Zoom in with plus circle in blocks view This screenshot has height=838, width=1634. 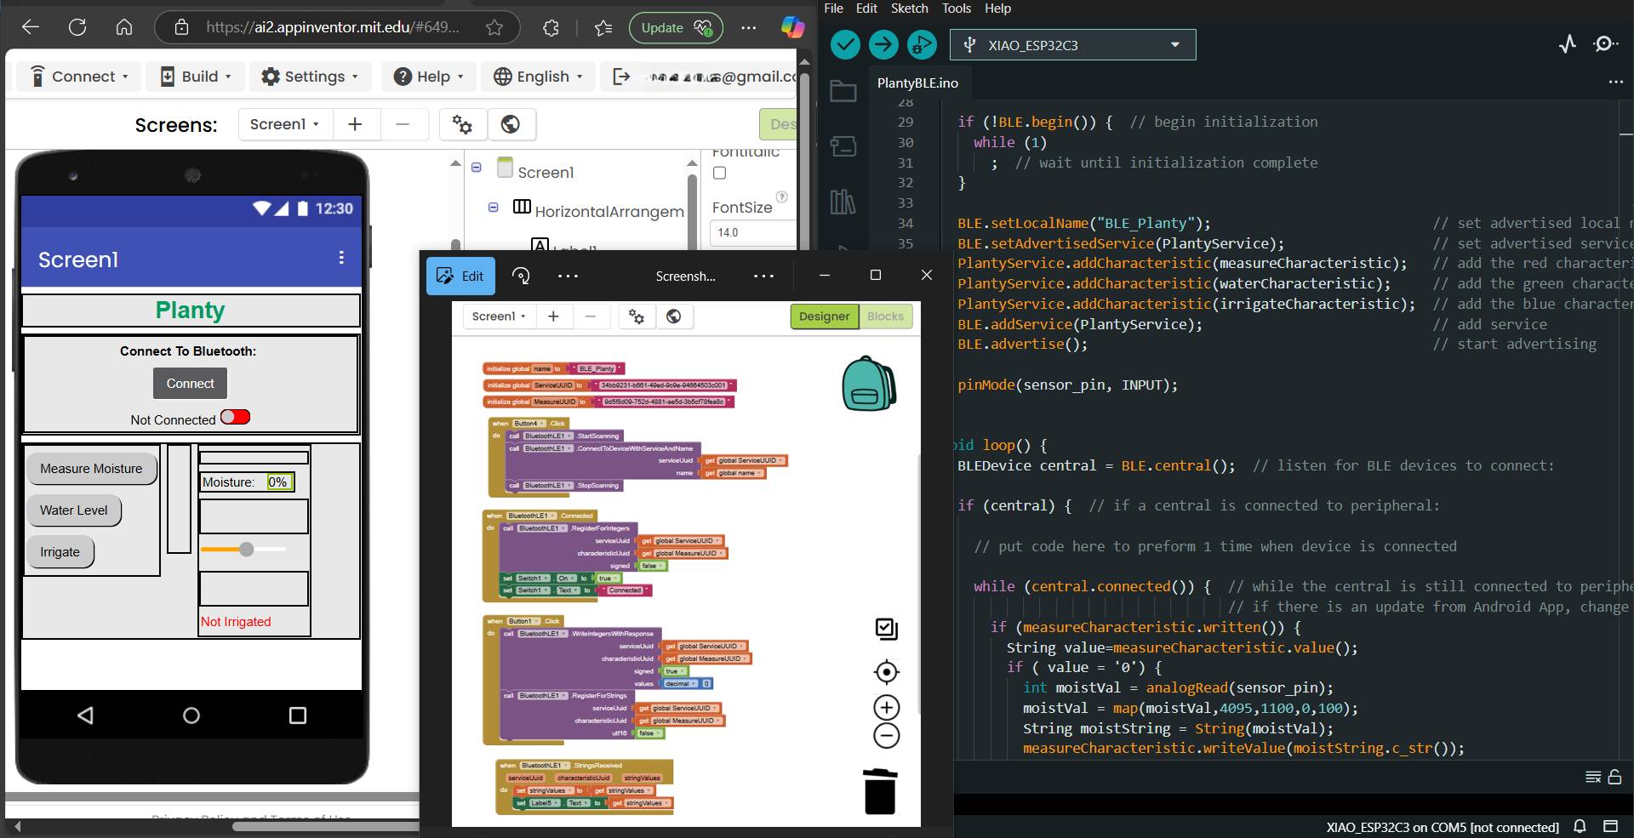[886, 708]
